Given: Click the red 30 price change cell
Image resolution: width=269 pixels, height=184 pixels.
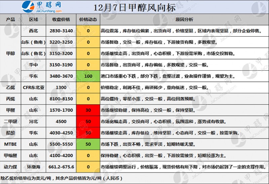Looking at the screenshot, I should (88, 110).
